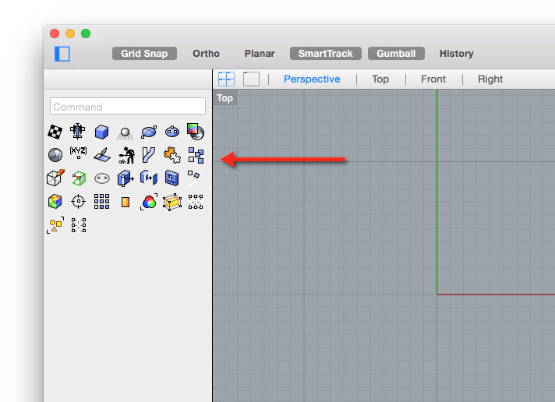The image size is (555, 402).
Task: Select the Front viewport tab
Action: point(433,79)
